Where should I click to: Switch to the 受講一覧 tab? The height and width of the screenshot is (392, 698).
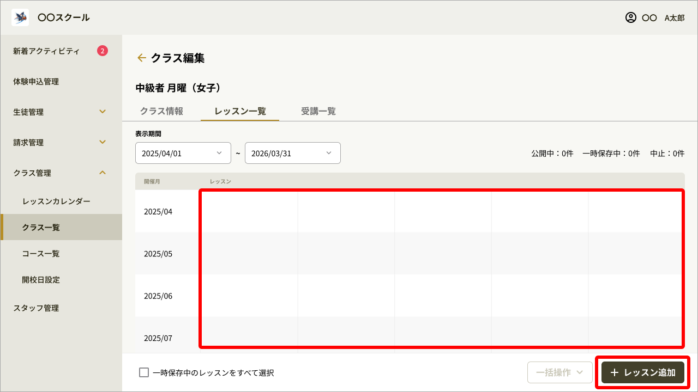coord(318,111)
